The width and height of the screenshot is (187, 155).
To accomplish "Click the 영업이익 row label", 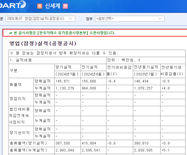I will tap(21, 99).
